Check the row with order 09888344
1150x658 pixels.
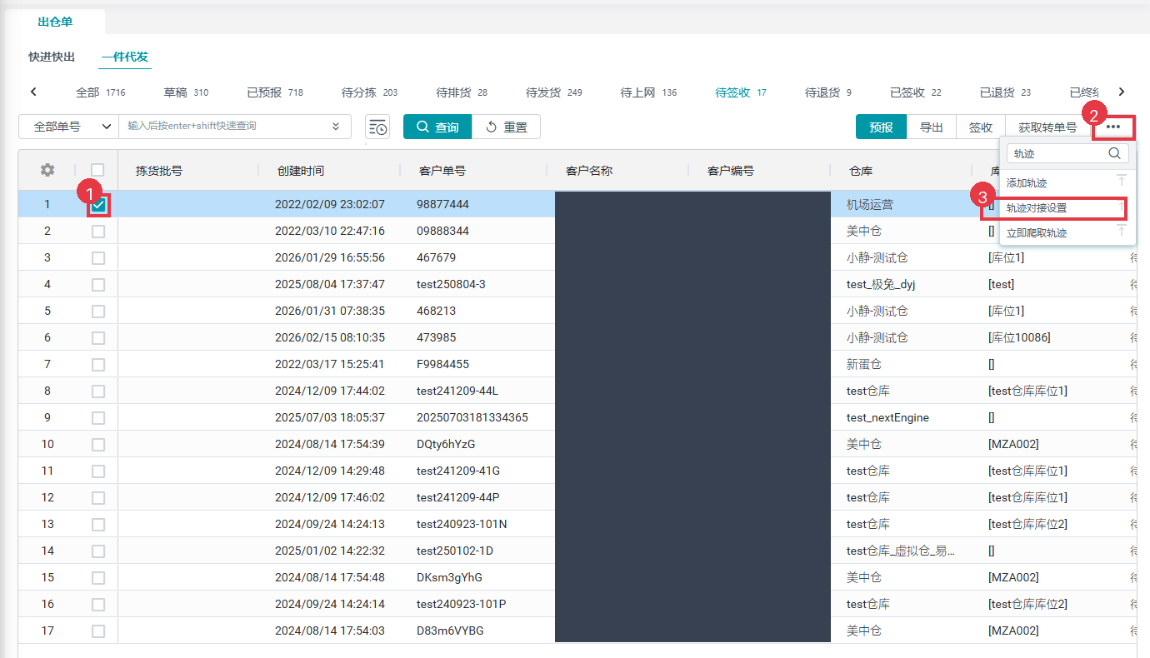(98, 231)
